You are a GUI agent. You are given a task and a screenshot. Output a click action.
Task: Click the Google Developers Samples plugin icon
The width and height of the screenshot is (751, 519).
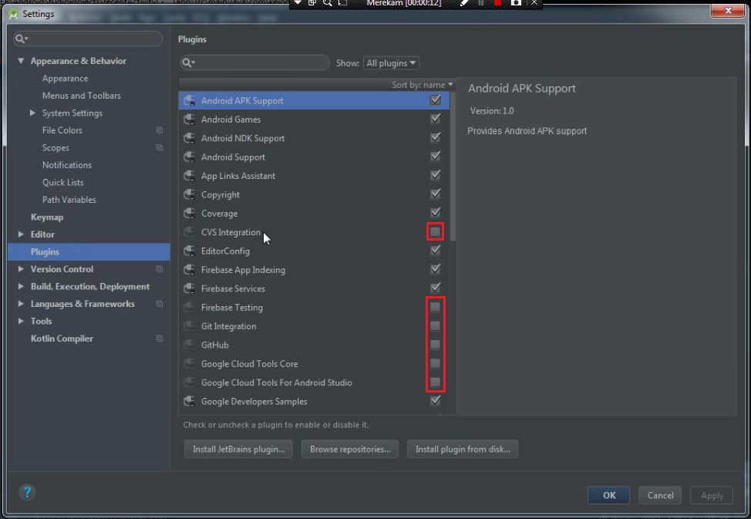(x=189, y=401)
